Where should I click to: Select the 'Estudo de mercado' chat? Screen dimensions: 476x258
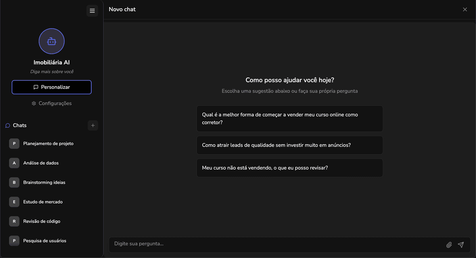tap(43, 202)
